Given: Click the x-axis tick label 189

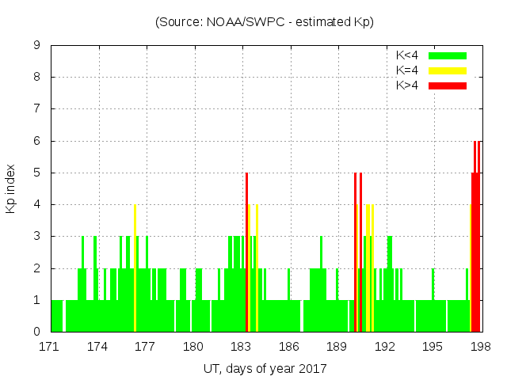Looking at the screenshot, I should (x=337, y=347).
